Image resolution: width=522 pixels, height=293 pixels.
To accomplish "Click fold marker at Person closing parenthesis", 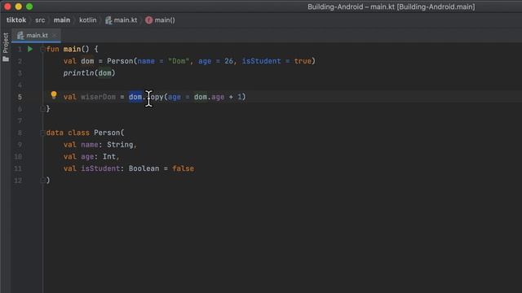I will [42, 181].
